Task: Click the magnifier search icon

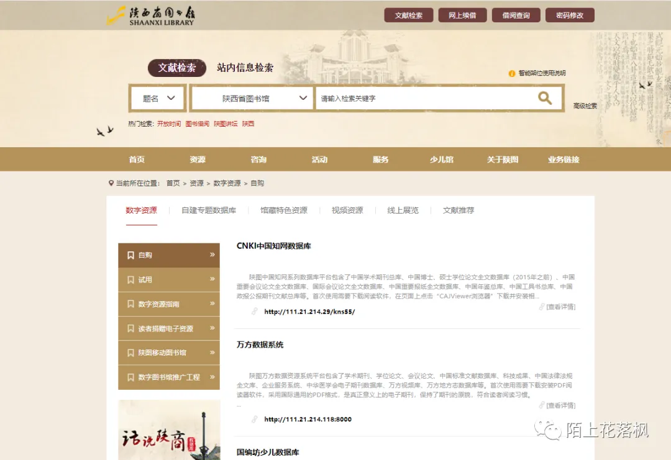Action: pyautogui.click(x=544, y=98)
